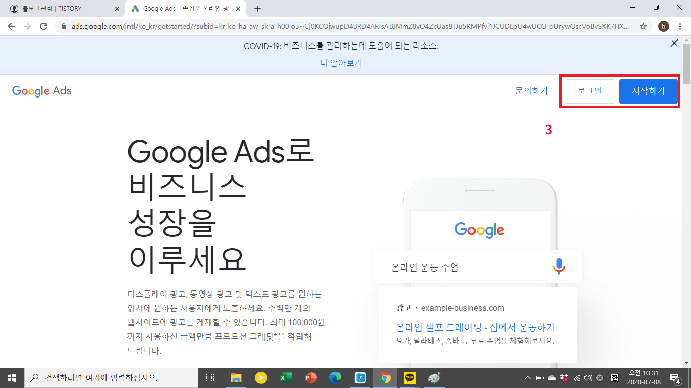Toggle the Korean IME 한 indicator
The image size is (691, 388).
coord(614,378)
